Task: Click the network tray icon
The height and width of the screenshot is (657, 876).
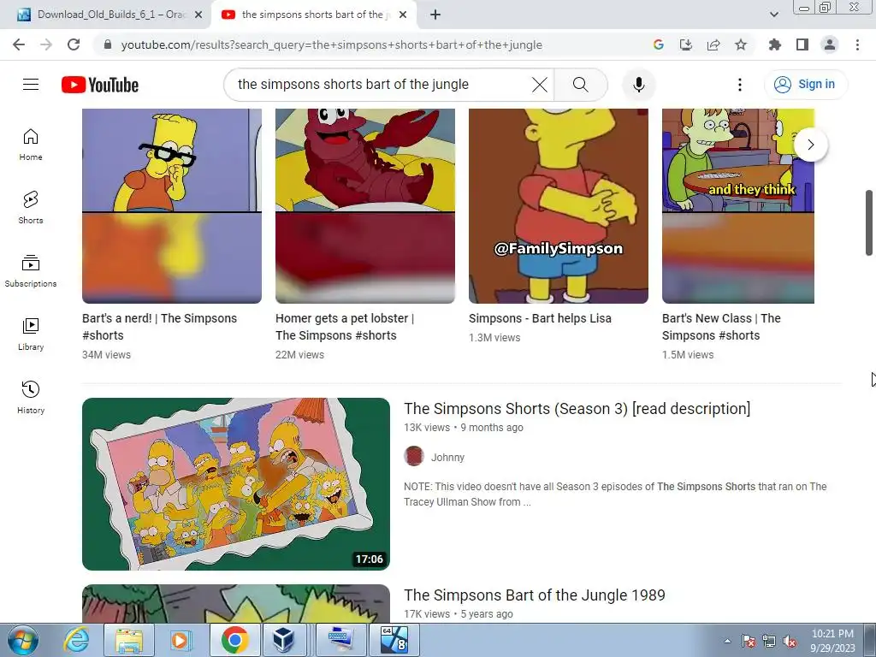Action: pyautogui.click(x=769, y=641)
